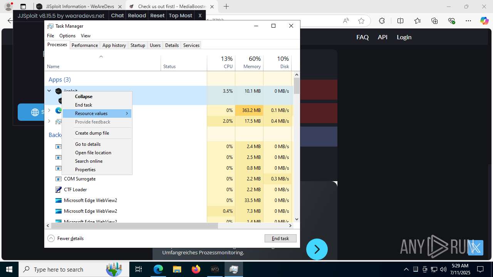
Task: Select Microsoft Edge WebView2 row with 7.3 MB
Action: [169, 211]
